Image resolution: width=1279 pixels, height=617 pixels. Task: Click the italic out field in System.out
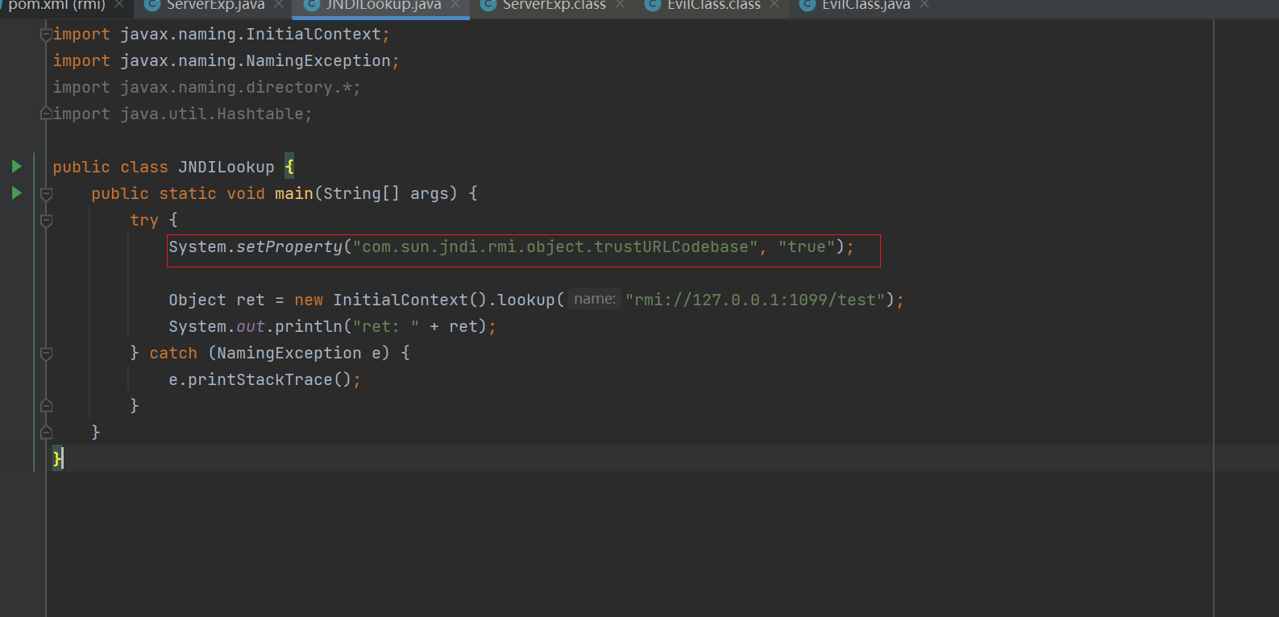251,326
